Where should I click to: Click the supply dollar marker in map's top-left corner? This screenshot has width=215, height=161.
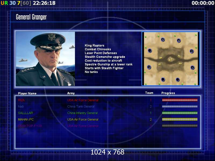145,36
